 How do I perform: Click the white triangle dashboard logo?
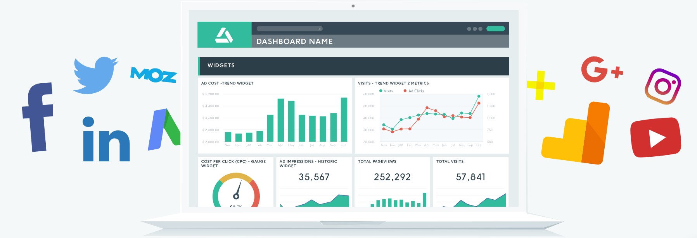pos(224,35)
